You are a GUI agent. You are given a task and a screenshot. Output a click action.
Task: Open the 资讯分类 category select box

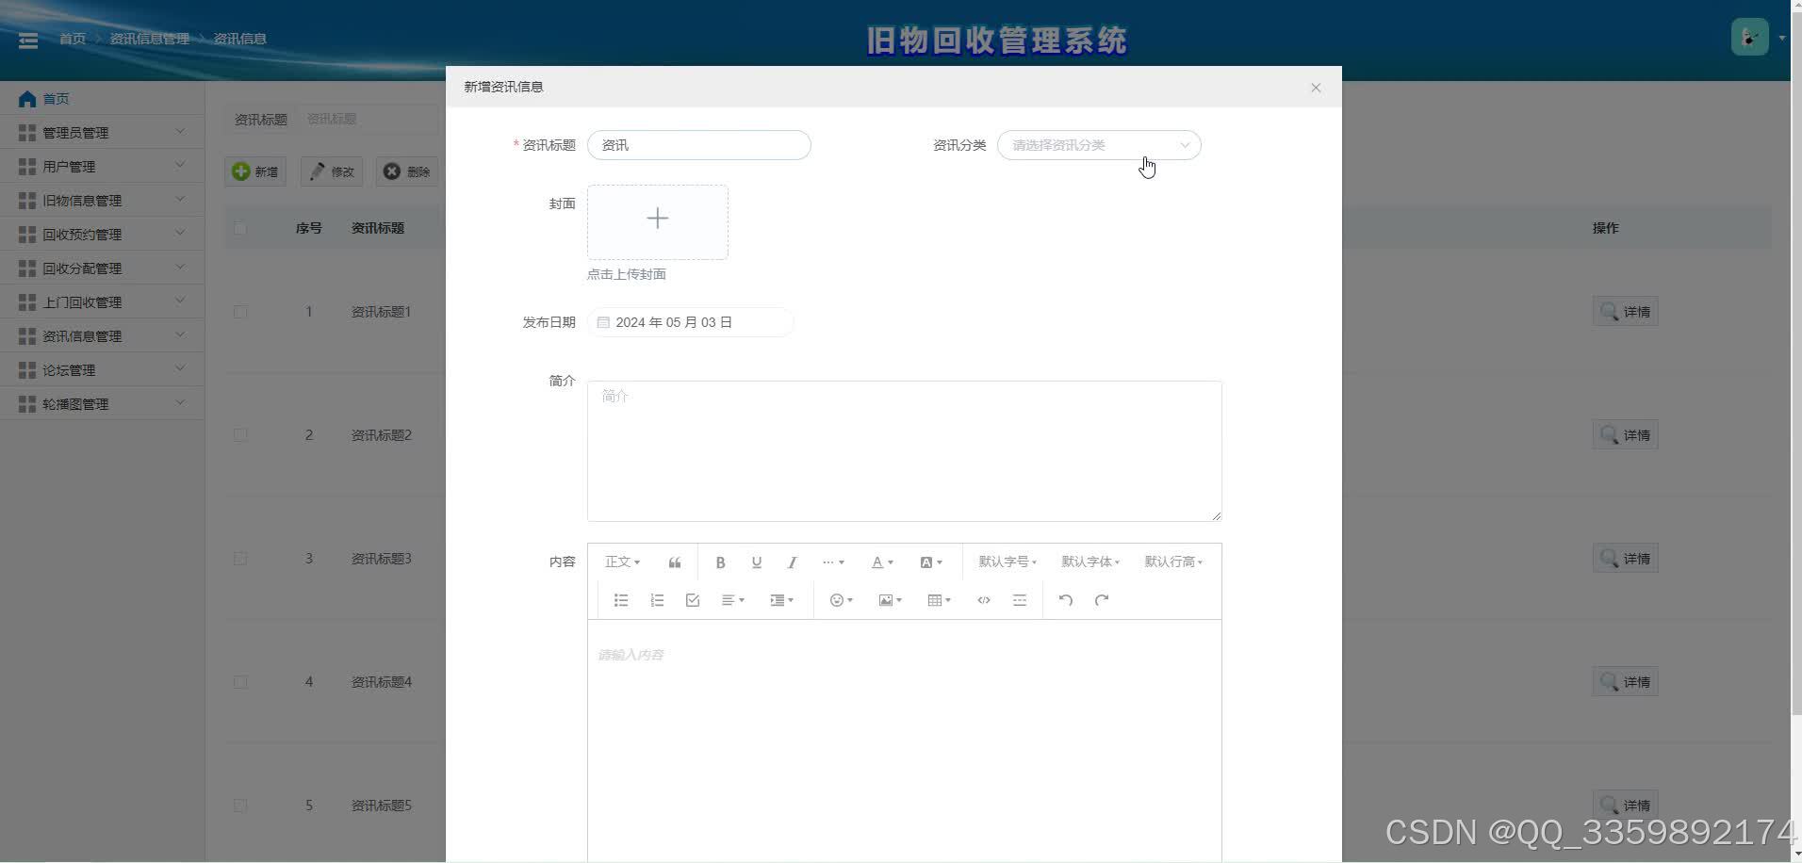coord(1099,145)
